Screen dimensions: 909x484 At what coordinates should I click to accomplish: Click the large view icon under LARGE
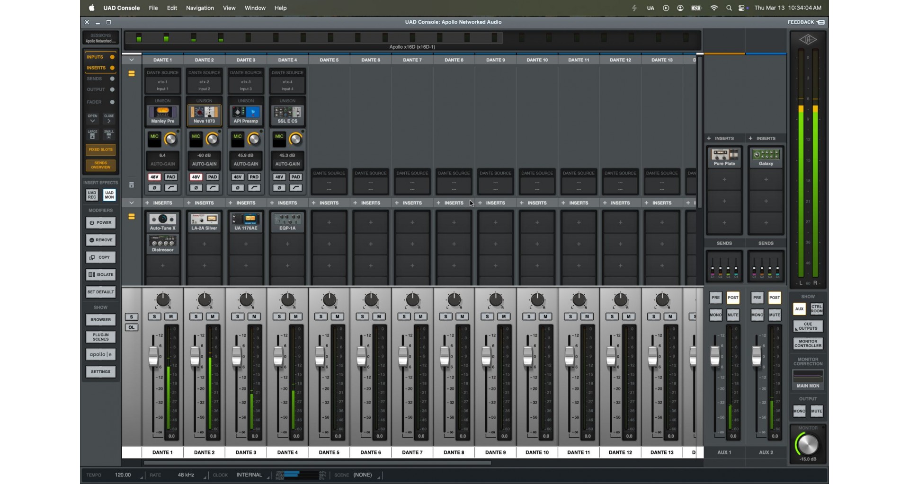92,136
